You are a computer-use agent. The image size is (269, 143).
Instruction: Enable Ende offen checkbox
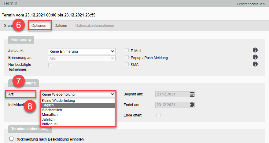[x=158, y=115]
